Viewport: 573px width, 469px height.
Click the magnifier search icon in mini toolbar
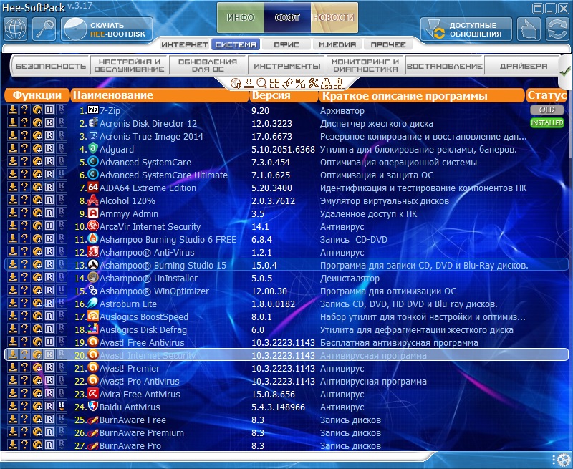[261, 83]
